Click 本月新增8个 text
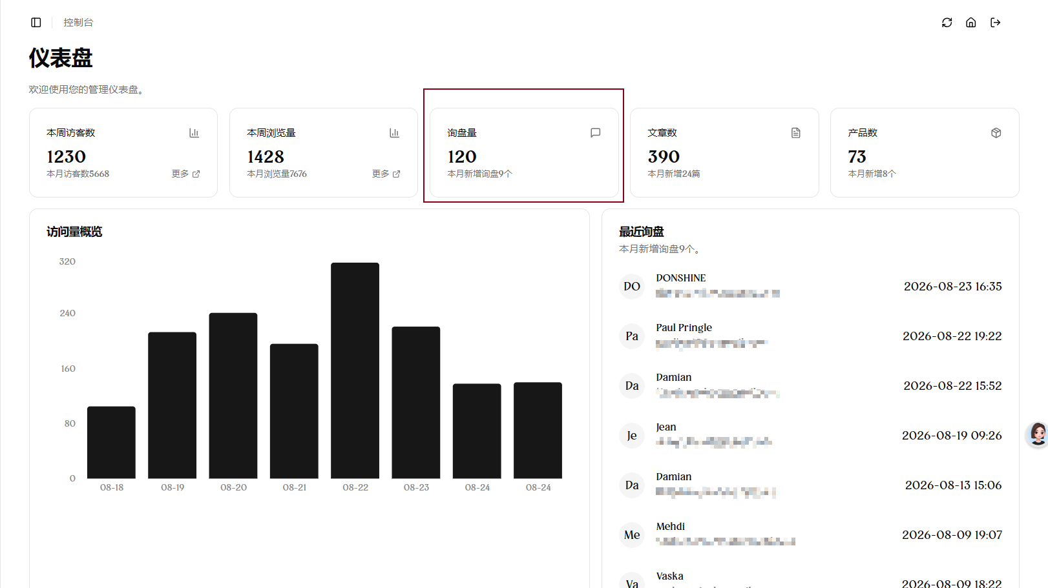Image resolution: width=1048 pixels, height=588 pixels. (872, 174)
